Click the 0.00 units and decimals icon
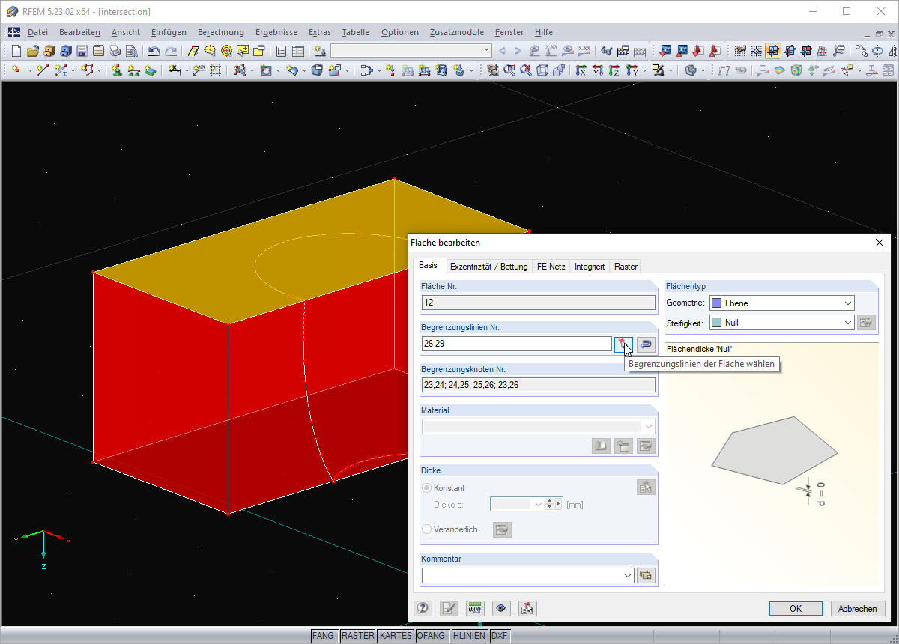The width and height of the screenshot is (899, 644). [x=475, y=608]
